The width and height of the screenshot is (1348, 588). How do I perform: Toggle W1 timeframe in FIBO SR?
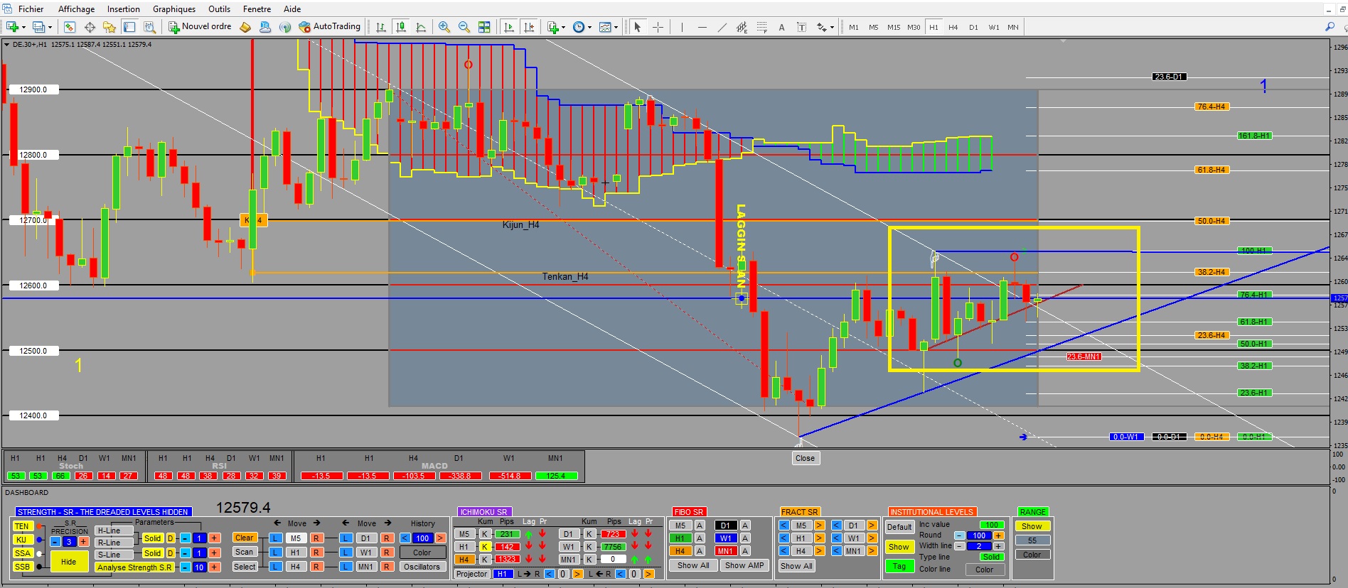coord(725,538)
